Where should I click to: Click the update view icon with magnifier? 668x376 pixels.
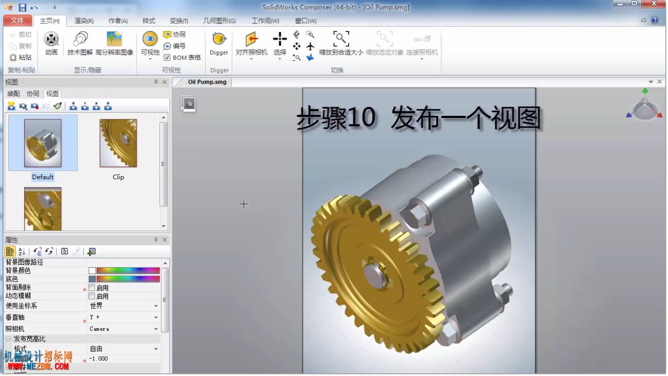click(x=23, y=106)
